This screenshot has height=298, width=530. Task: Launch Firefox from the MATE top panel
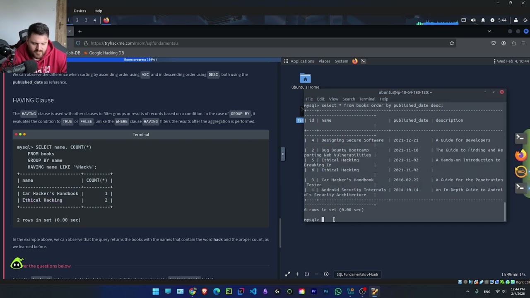point(355,61)
